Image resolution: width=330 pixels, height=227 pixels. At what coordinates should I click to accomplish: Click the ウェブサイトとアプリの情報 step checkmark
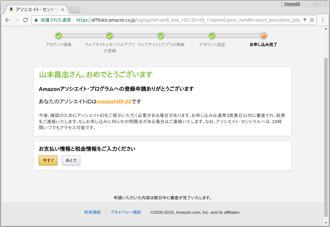[161, 36]
